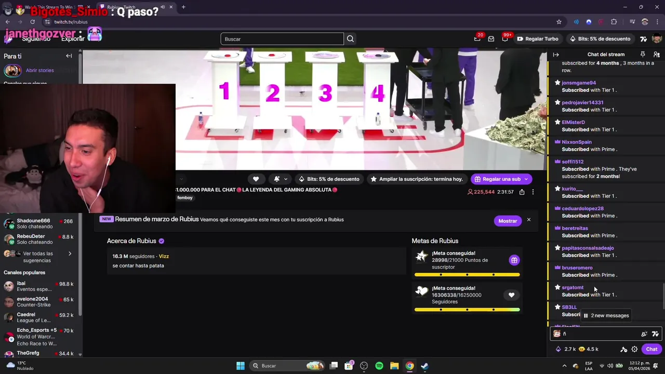
Task: Open the three-dot more options under stream
Action: (533, 192)
